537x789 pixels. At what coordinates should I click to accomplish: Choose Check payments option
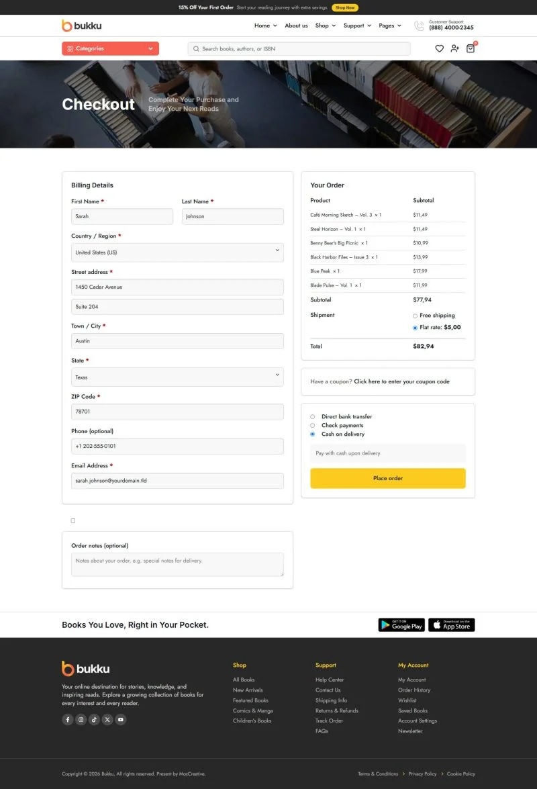tap(312, 426)
